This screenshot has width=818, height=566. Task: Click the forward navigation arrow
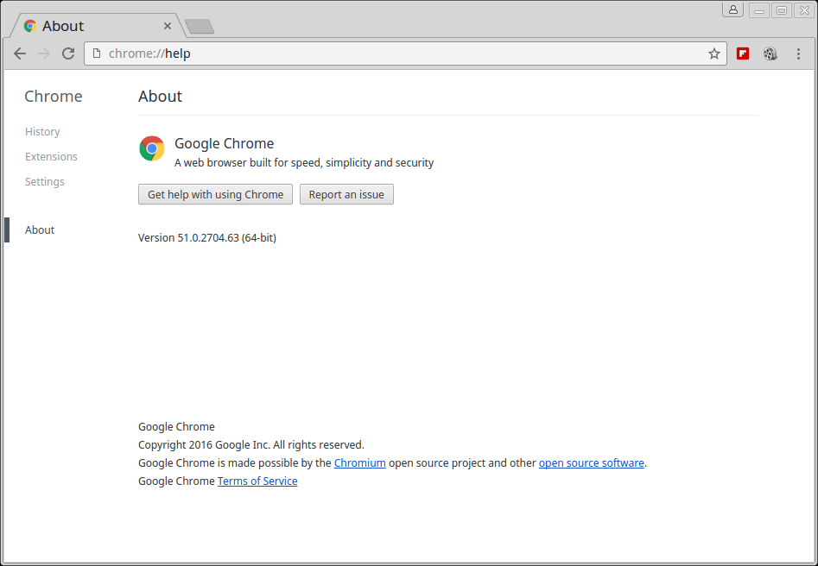click(x=44, y=53)
